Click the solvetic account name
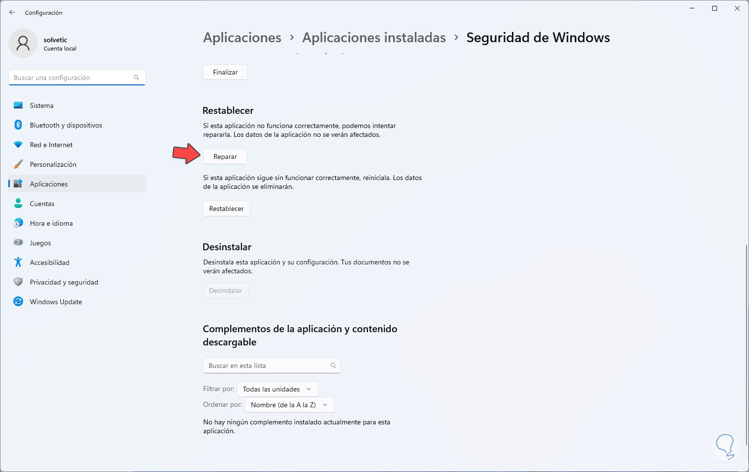Screen dimensions: 749x472 [55, 40]
